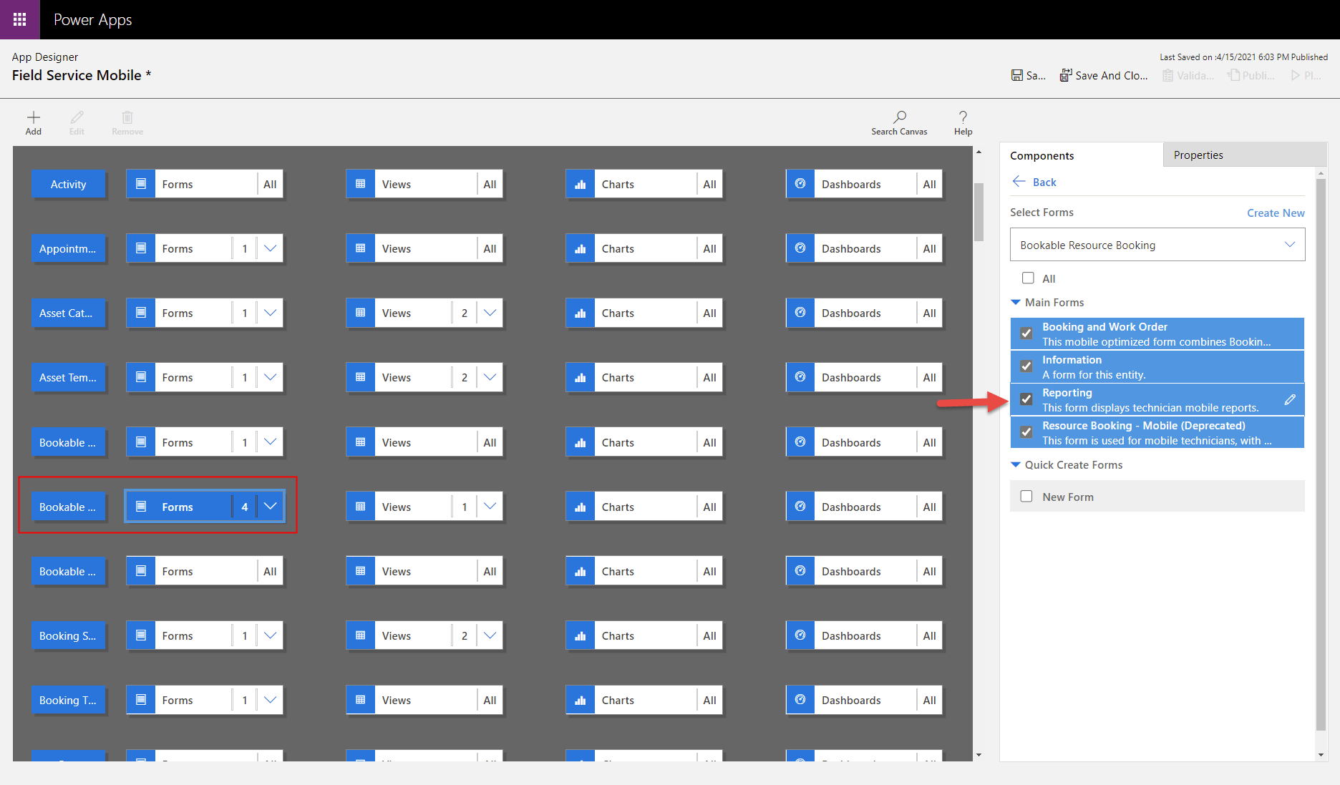Click the Validate icon

click(1167, 75)
